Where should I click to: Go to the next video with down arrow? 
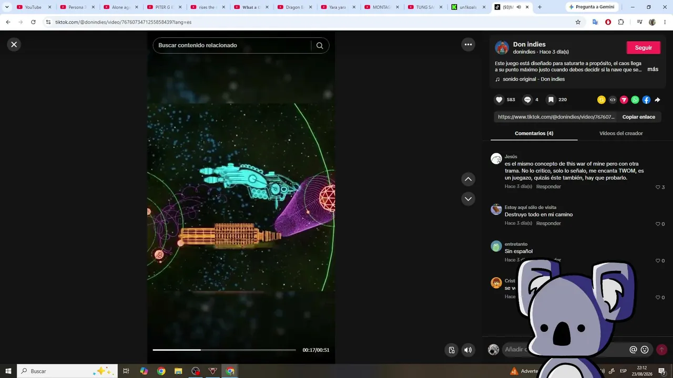click(x=468, y=199)
